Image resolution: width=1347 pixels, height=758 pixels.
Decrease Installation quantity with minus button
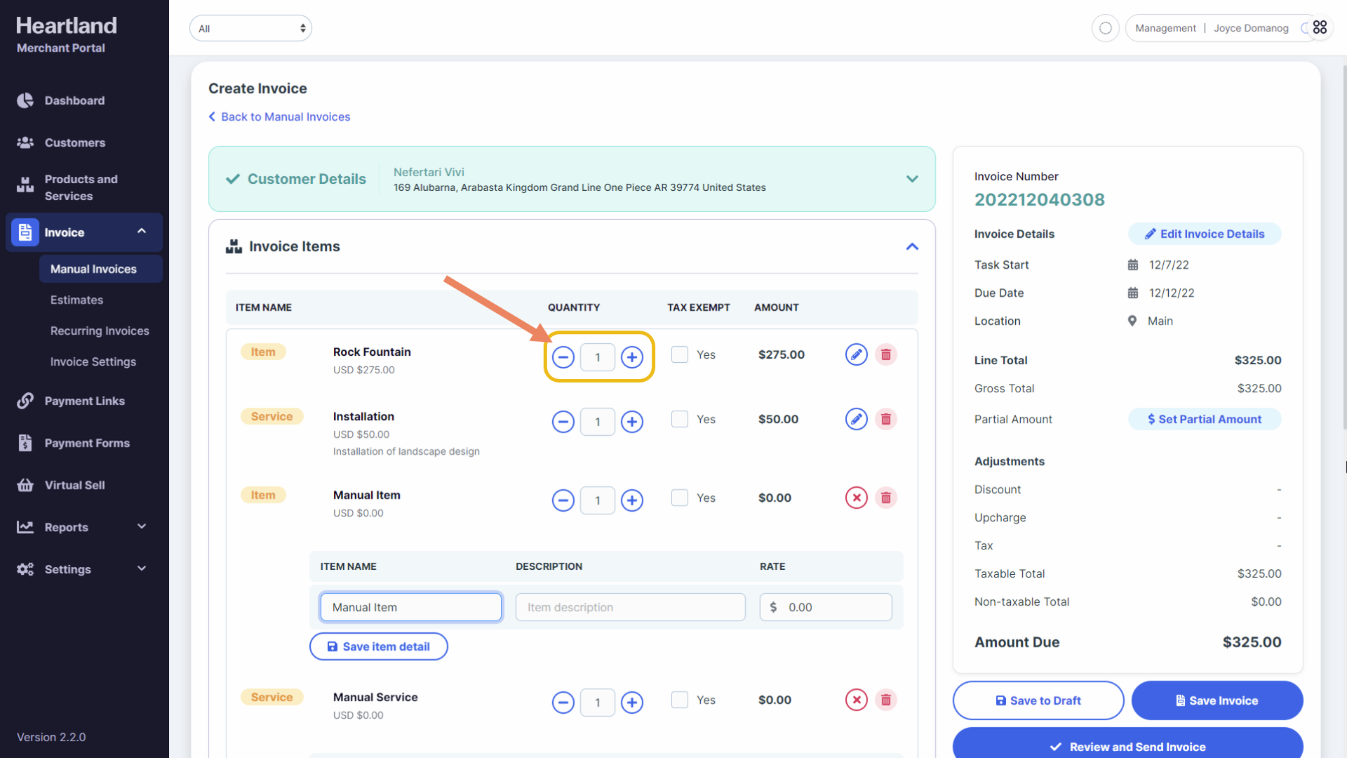click(x=563, y=422)
